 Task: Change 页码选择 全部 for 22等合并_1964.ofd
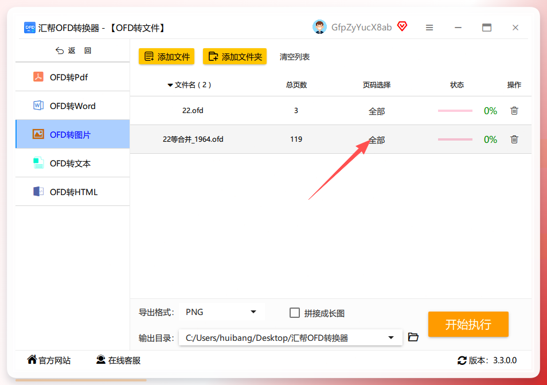377,140
